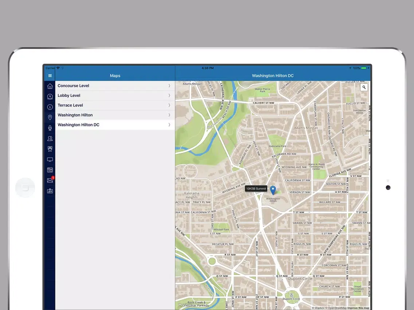Tap the DECATUR PL NW street label
The image size is (414, 310).
[223, 244]
